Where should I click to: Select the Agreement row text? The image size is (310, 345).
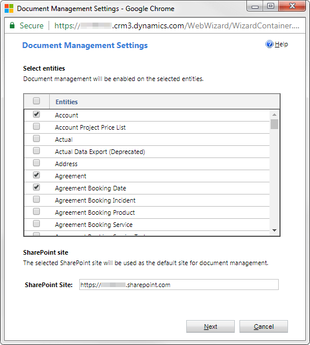click(71, 176)
